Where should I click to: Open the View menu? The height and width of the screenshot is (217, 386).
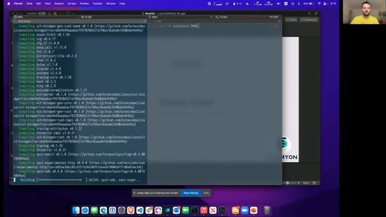[48, 4]
